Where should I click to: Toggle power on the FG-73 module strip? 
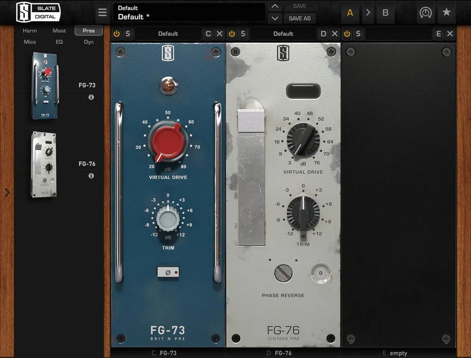tap(116, 34)
